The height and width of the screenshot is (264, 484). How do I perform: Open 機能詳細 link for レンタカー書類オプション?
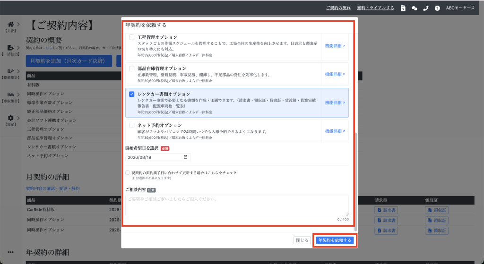click(335, 102)
